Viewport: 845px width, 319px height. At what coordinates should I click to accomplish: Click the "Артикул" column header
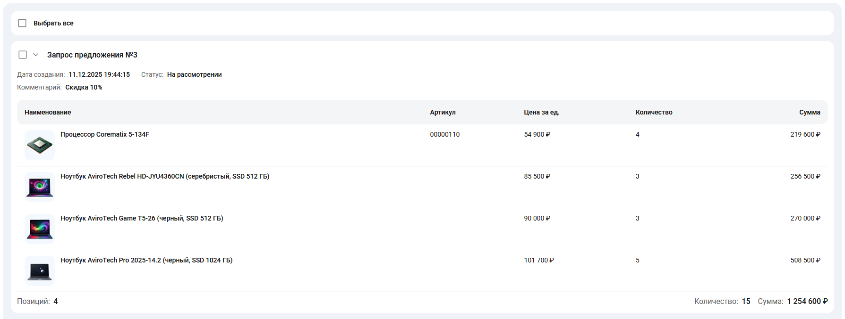[x=443, y=112]
